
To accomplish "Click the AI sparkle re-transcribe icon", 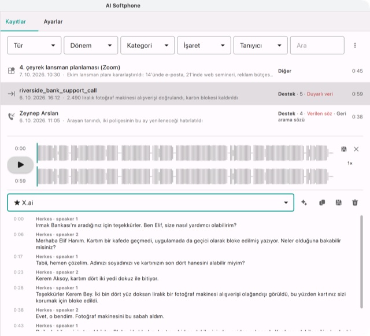I will coord(304,202).
